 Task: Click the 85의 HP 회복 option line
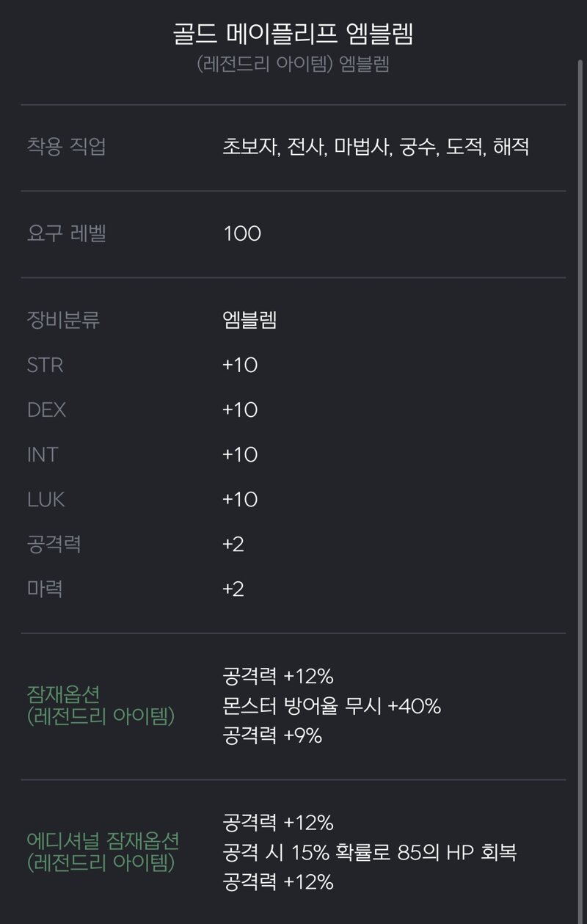[x=370, y=853]
